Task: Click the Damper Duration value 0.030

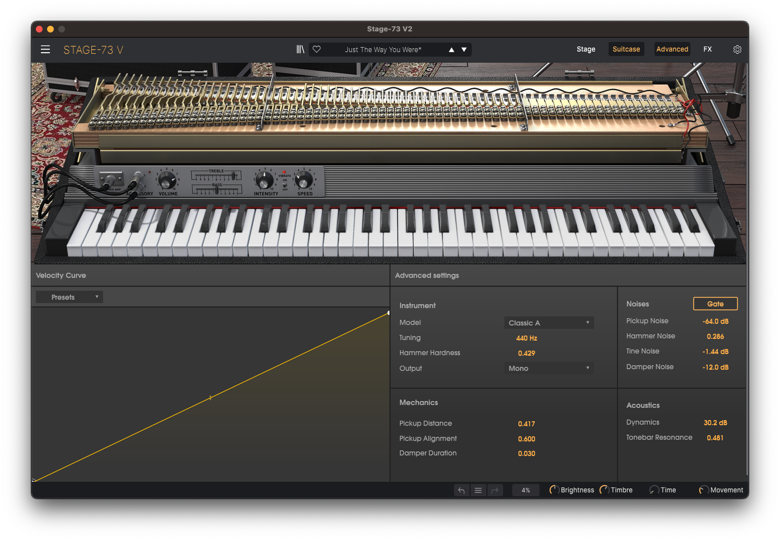Action: pos(527,454)
